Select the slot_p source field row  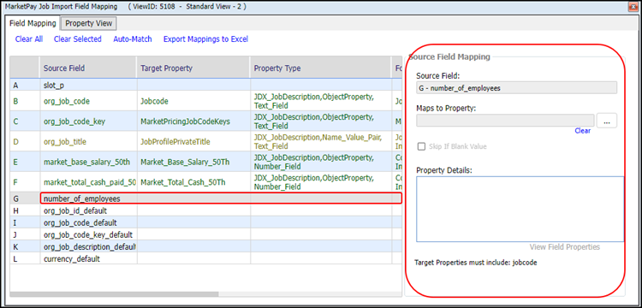click(x=206, y=85)
